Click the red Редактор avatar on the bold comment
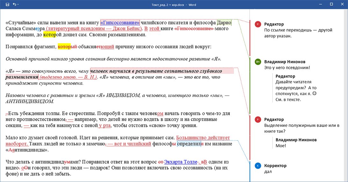 pyautogui.click(x=258, y=120)
